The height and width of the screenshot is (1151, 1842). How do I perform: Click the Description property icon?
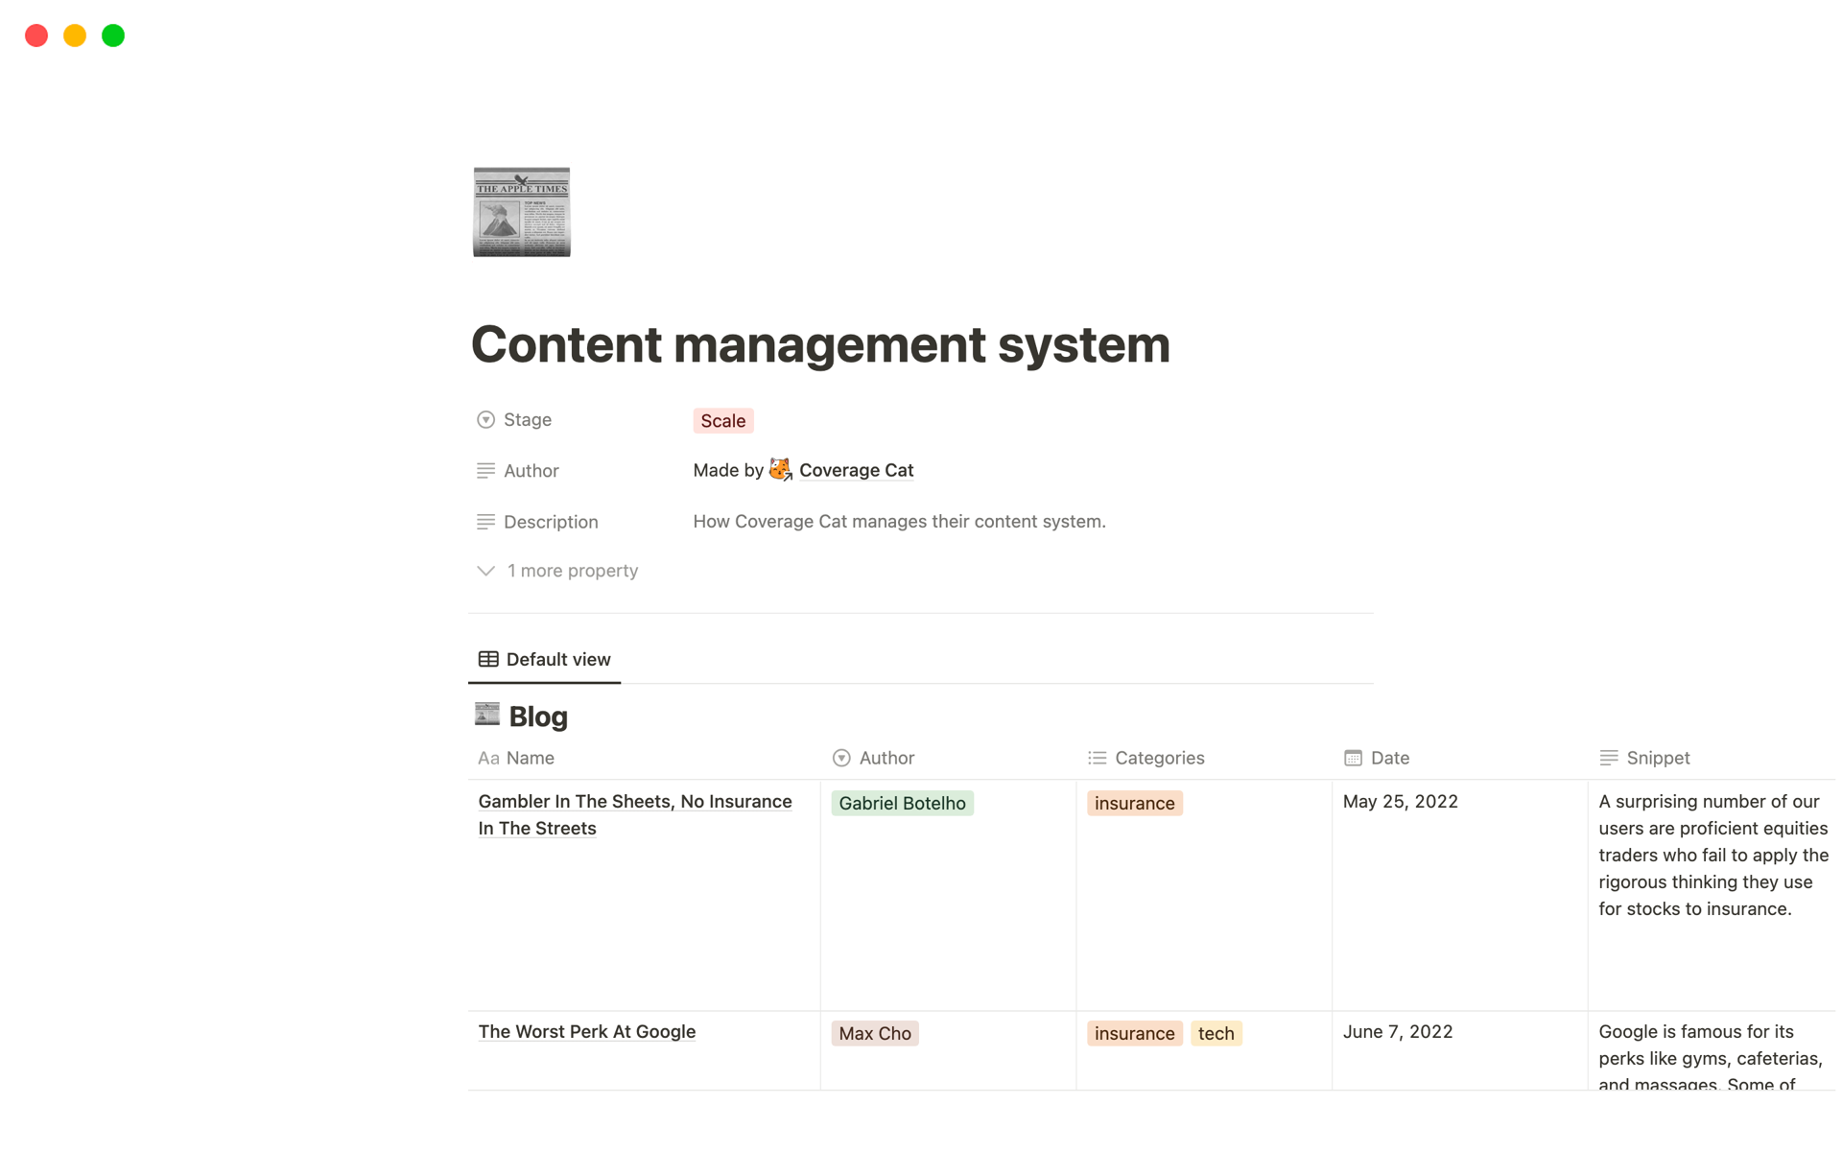[484, 521]
